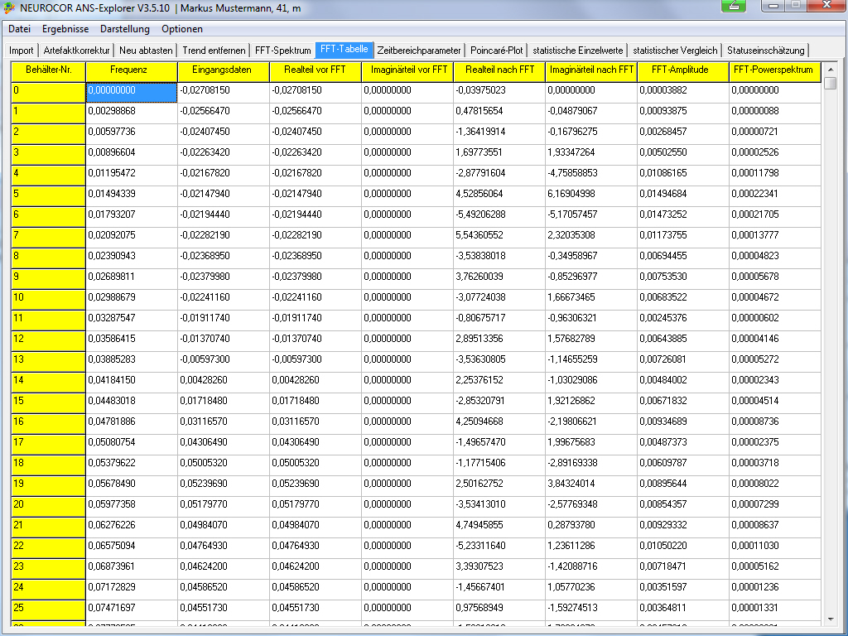848x636 pixels.
Task: Click Realteil vor FFT cell 0,03116570
Action: [x=316, y=423]
